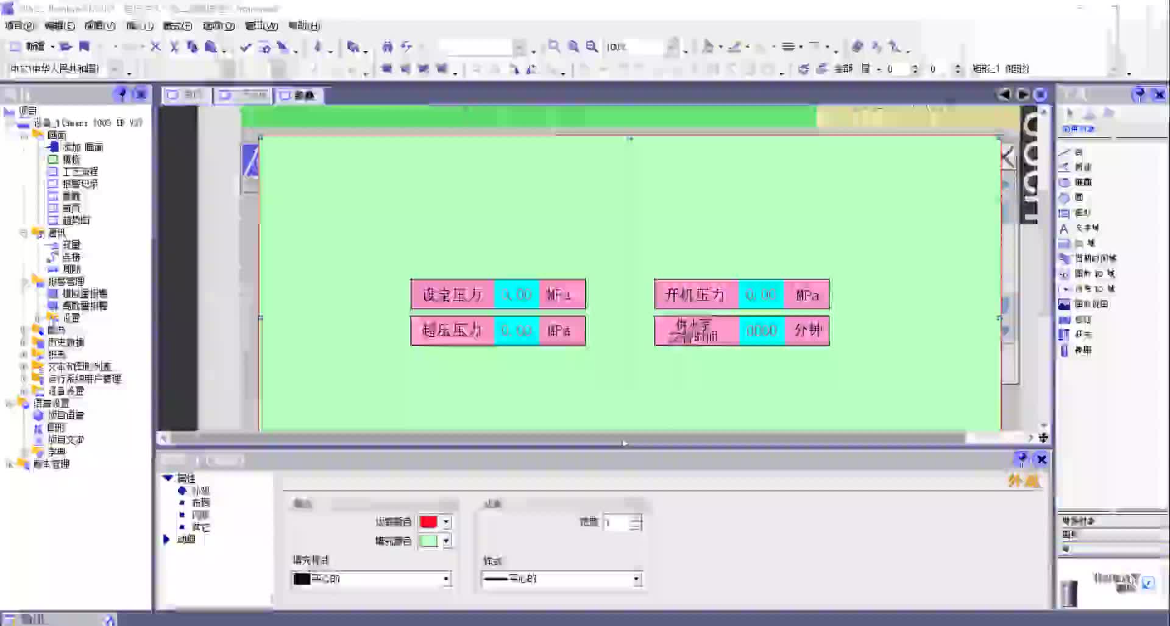Image resolution: width=1170 pixels, height=626 pixels.
Task: Click the Delete X icon in toolbar
Action: tap(155, 46)
